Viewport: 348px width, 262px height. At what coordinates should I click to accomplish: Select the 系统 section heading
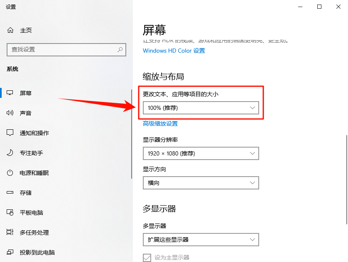tap(12, 69)
